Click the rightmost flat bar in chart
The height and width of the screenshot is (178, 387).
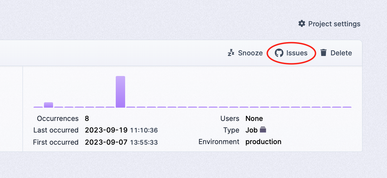point(347,107)
